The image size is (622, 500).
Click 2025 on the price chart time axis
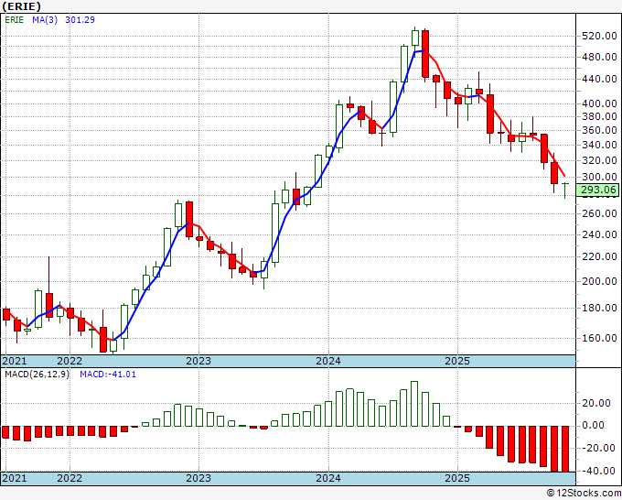tap(457, 361)
